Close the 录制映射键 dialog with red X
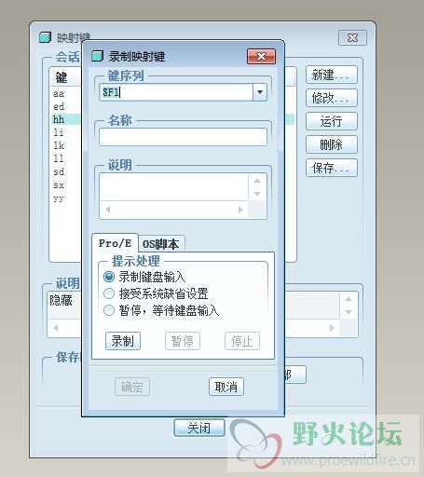Screen dimensions: 424x477 pos(261,56)
